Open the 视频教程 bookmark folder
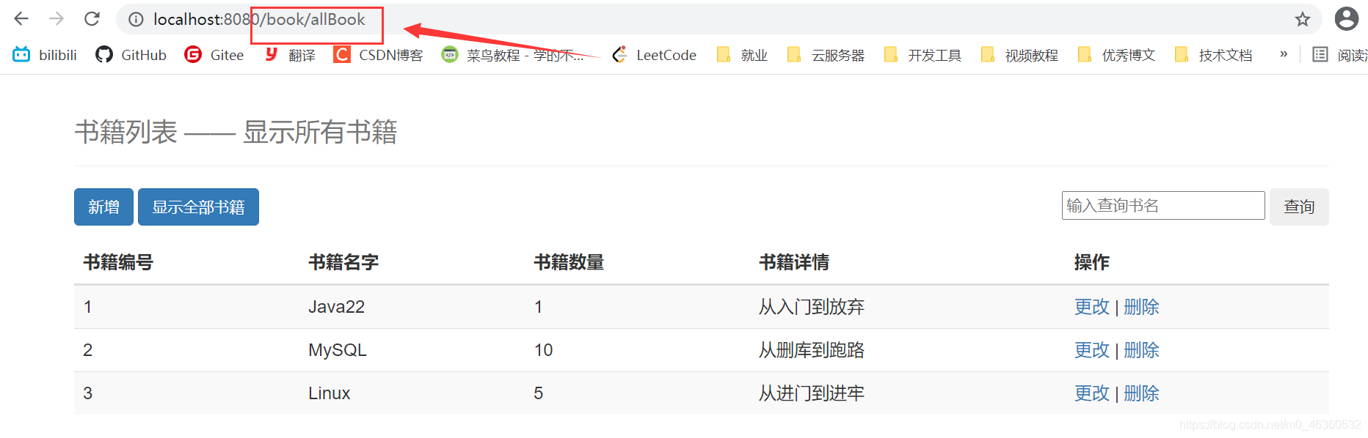Image resolution: width=1368 pixels, height=438 pixels. (1019, 55)
